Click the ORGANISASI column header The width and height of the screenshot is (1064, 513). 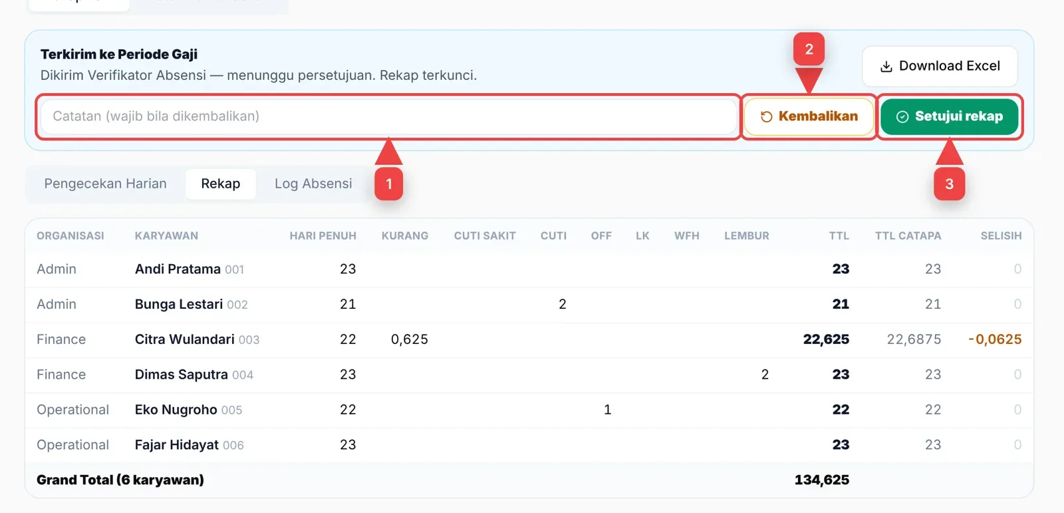tap(70, 236)
